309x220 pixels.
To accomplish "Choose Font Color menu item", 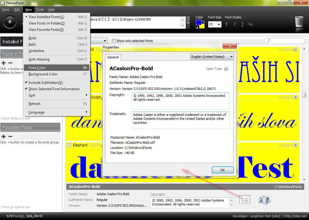I will (56, 68).
